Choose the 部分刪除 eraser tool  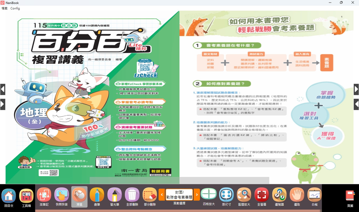click(x=150, y=195)
